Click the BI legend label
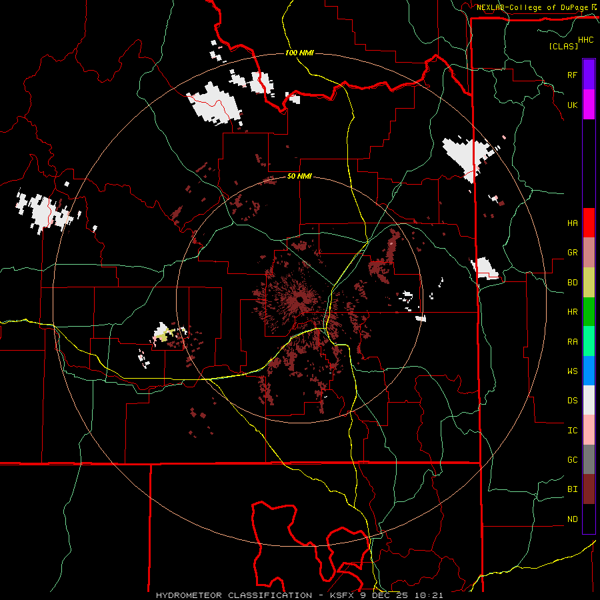 [572, 489]
